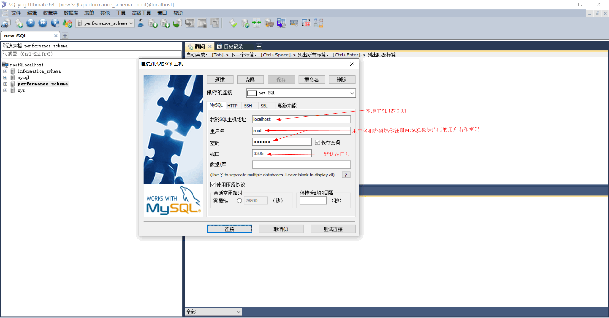
Task: Open the saved connections dropdown
Action: [x=352, y=93]
